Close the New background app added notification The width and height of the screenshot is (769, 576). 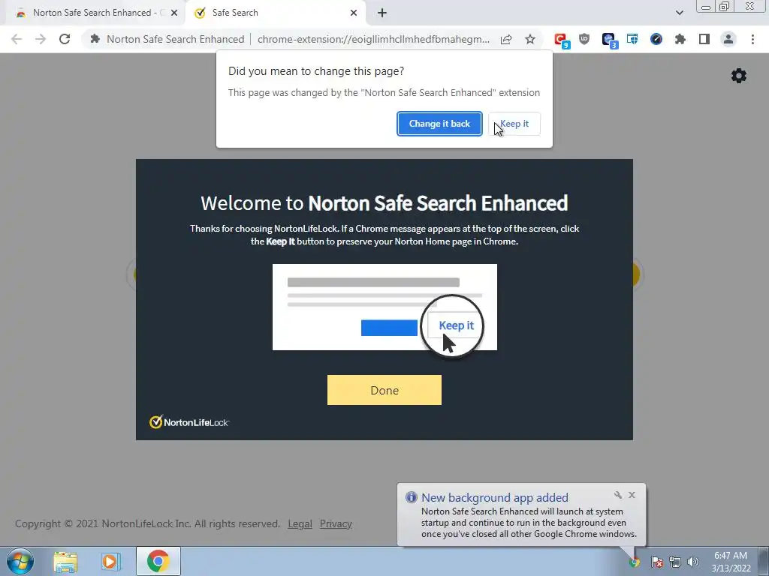tap(632, 495)
